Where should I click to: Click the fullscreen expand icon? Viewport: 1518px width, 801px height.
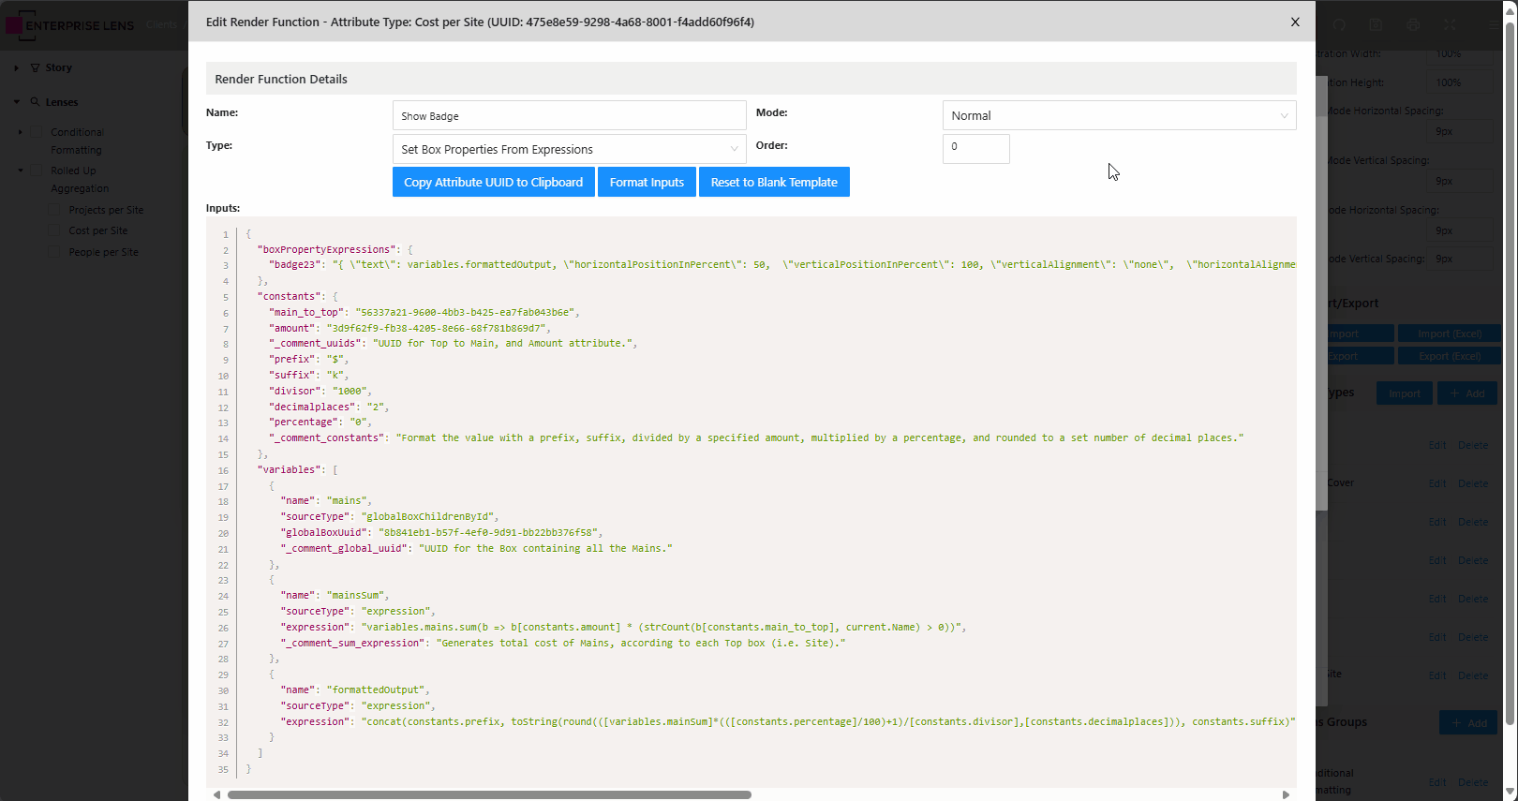point(1450,25)
